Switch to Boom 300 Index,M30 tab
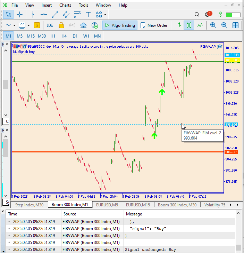Image resolution: width=244 pixels, height=253 pixels. click(177, 205)
